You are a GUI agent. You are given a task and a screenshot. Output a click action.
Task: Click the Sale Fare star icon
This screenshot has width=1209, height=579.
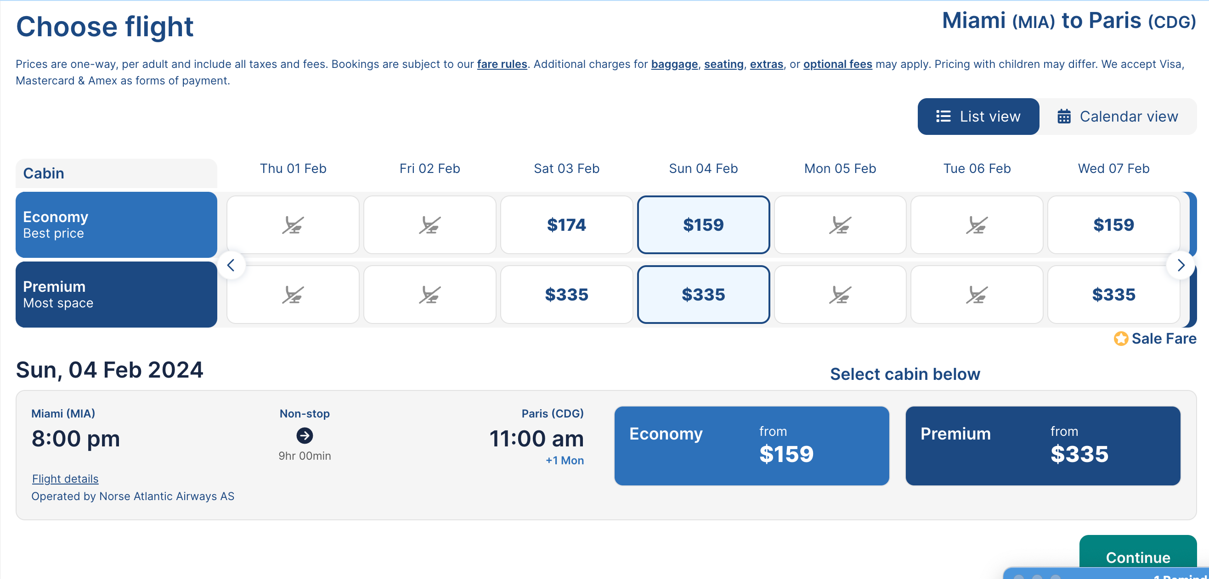1121,339
